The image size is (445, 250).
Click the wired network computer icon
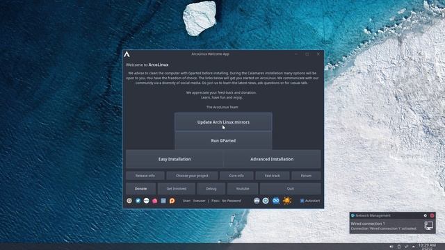428,226
